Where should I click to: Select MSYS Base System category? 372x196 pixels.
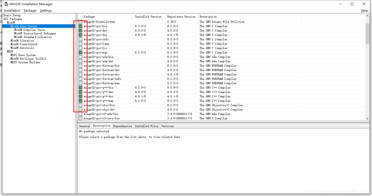[x=23, y=55]
